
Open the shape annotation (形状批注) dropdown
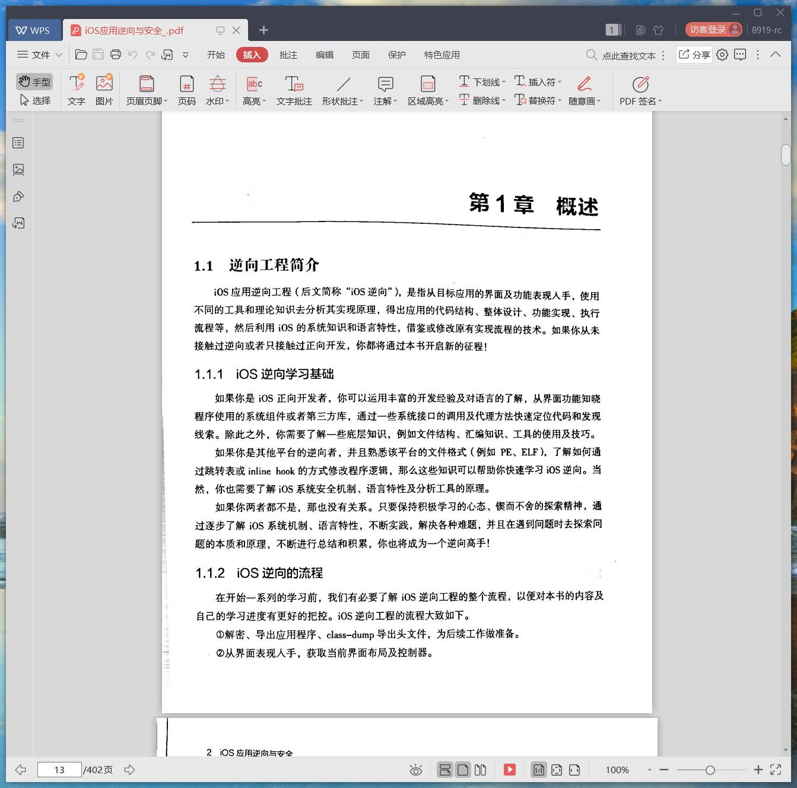point(342,90)
